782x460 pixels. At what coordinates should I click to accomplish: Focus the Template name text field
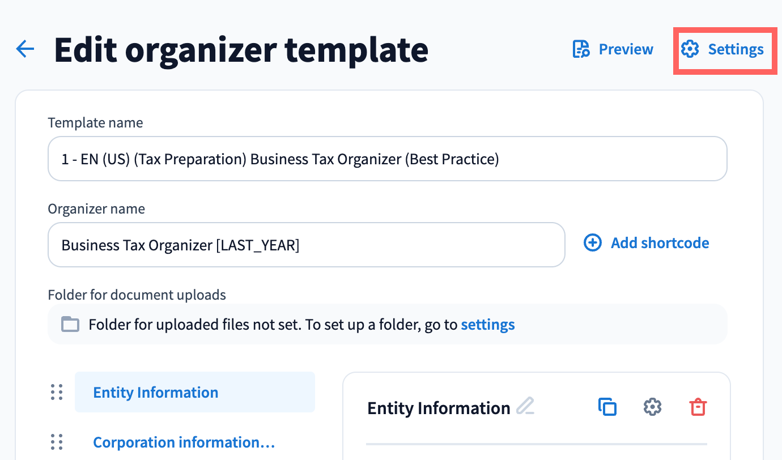tap(387, 159)
